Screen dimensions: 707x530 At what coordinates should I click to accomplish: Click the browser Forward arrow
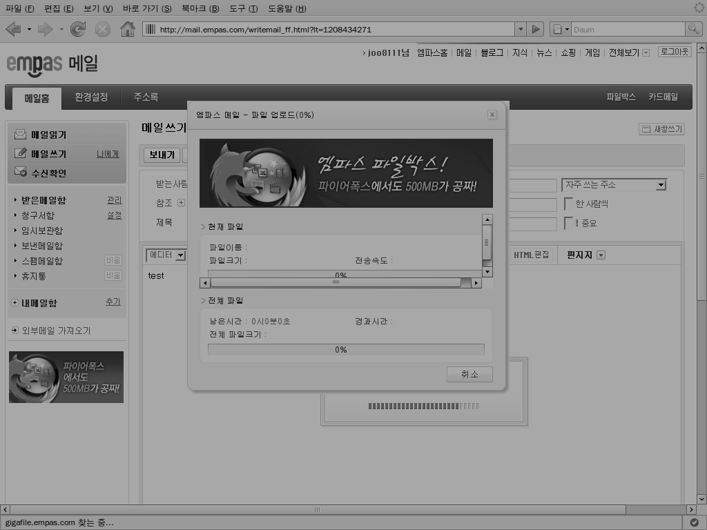pyautogui.click(x=45, y=30)
